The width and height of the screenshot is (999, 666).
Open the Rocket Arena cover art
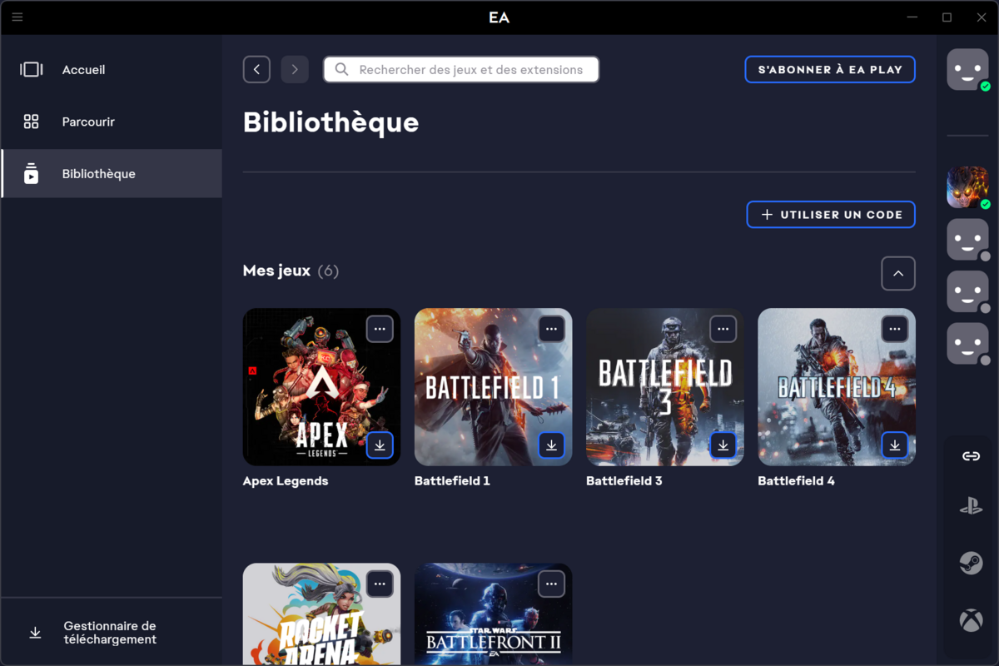(321, 614)
